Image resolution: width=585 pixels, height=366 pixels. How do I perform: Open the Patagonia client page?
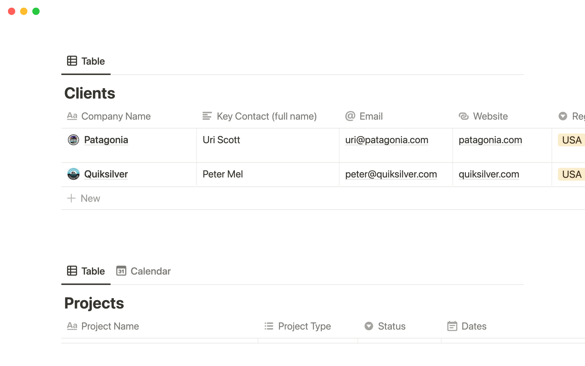pyautogui.click(x=106, y=140)
